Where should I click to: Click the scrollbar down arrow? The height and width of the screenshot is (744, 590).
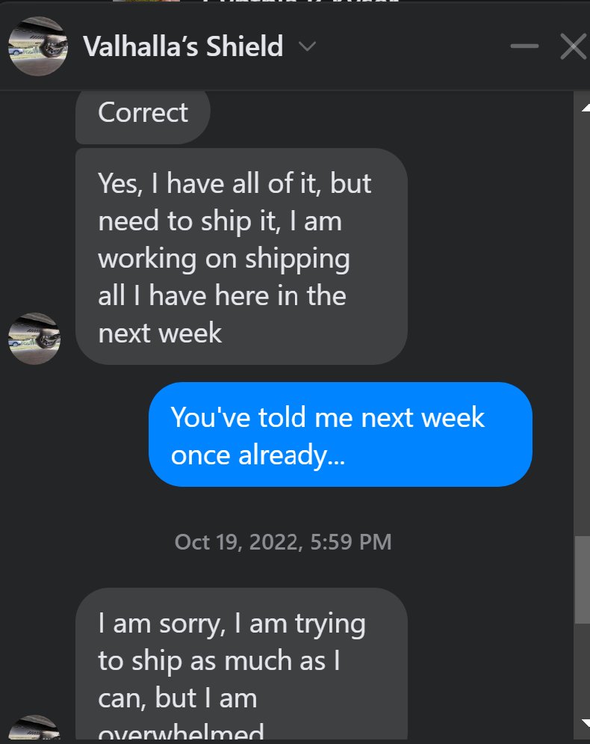(586, 724)
